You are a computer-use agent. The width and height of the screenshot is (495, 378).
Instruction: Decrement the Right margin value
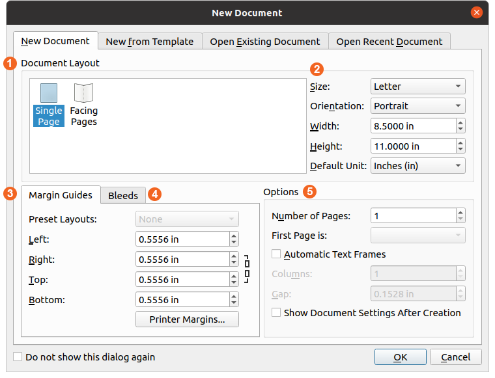tap(234, 263)
